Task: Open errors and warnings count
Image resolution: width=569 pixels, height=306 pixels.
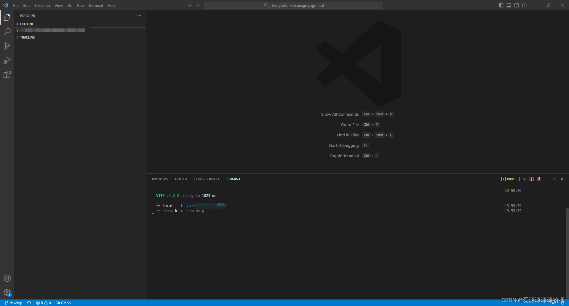Action: click(x=43, y=303)
